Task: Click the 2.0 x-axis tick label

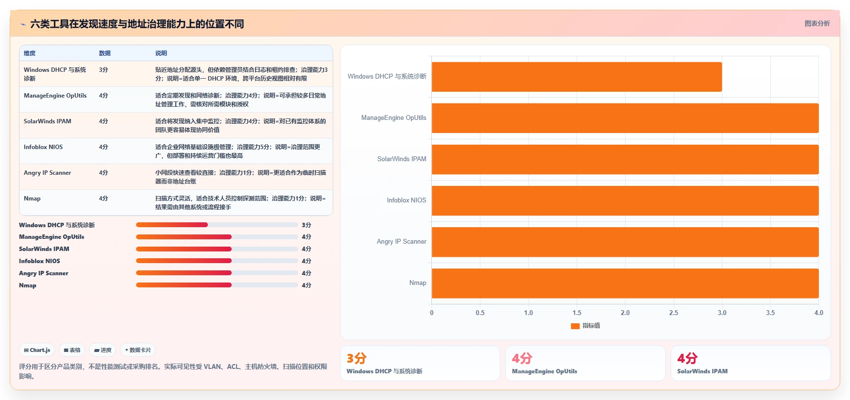Action: pos(625,313)
